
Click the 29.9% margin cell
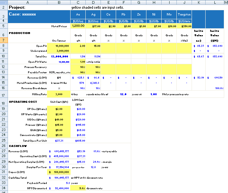click(93, 162)
